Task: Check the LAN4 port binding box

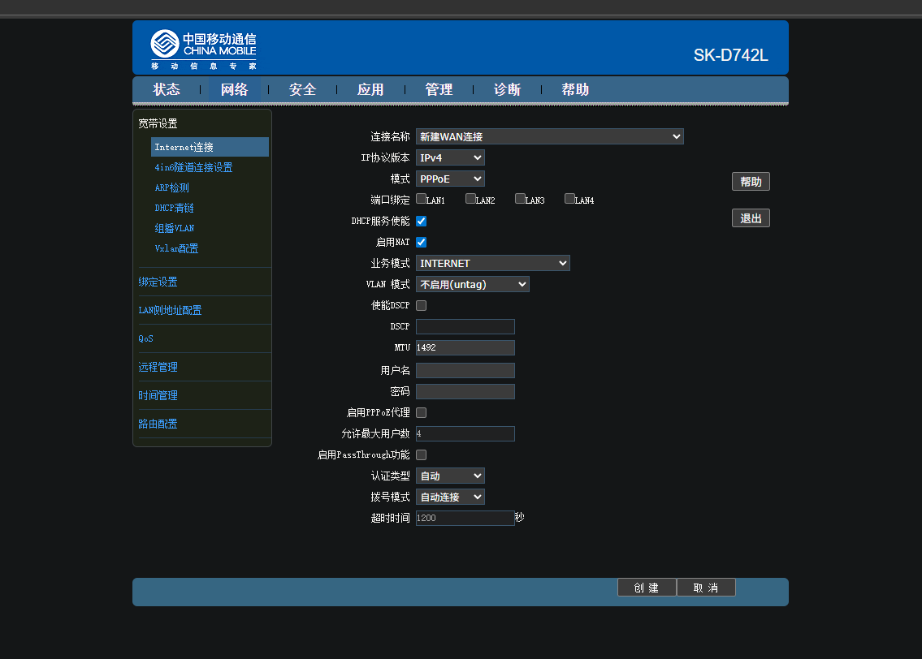Action: click(569, 199)
